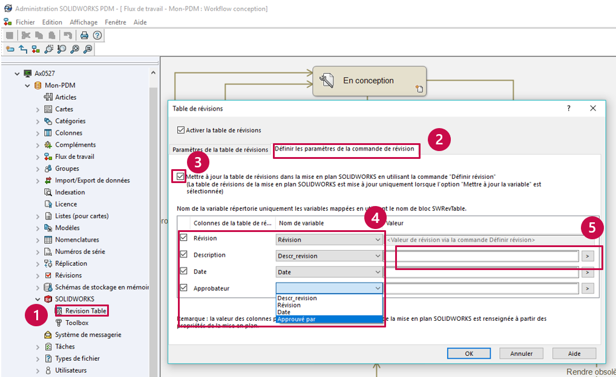616x377 pixels.
Task: Confirm the dialog with OK
Action: [469, 353]
